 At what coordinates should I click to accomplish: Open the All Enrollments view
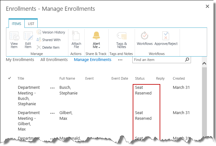pos(54,60)
